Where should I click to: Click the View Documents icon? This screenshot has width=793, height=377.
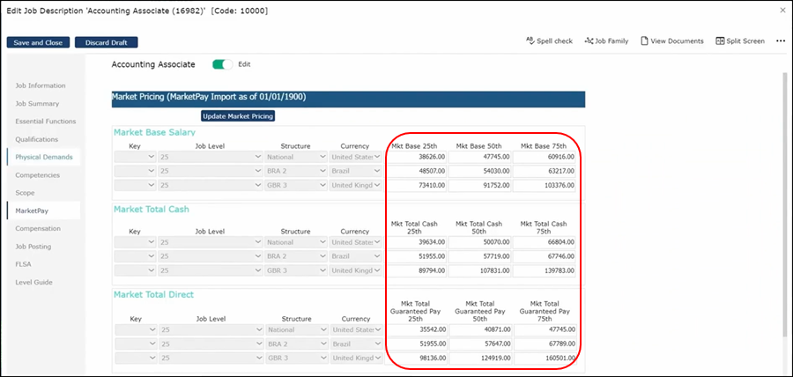[x=645, y=41]
